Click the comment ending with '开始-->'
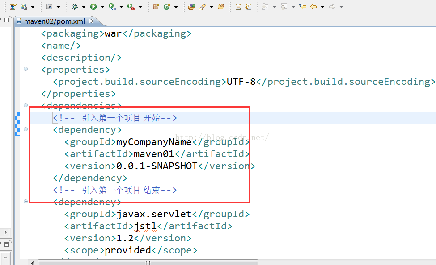Screen dimensions: 436x265 [x=115, y=118]
